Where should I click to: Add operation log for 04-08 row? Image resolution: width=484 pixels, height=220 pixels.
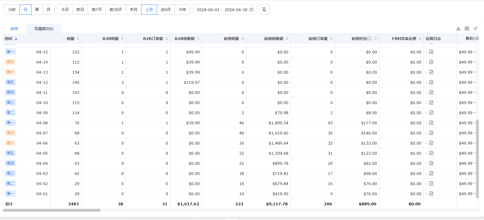pyautogui.click(x=431, y=123)
